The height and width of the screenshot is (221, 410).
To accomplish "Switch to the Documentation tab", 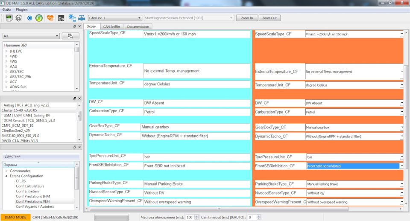I will [x=138, y=26].
